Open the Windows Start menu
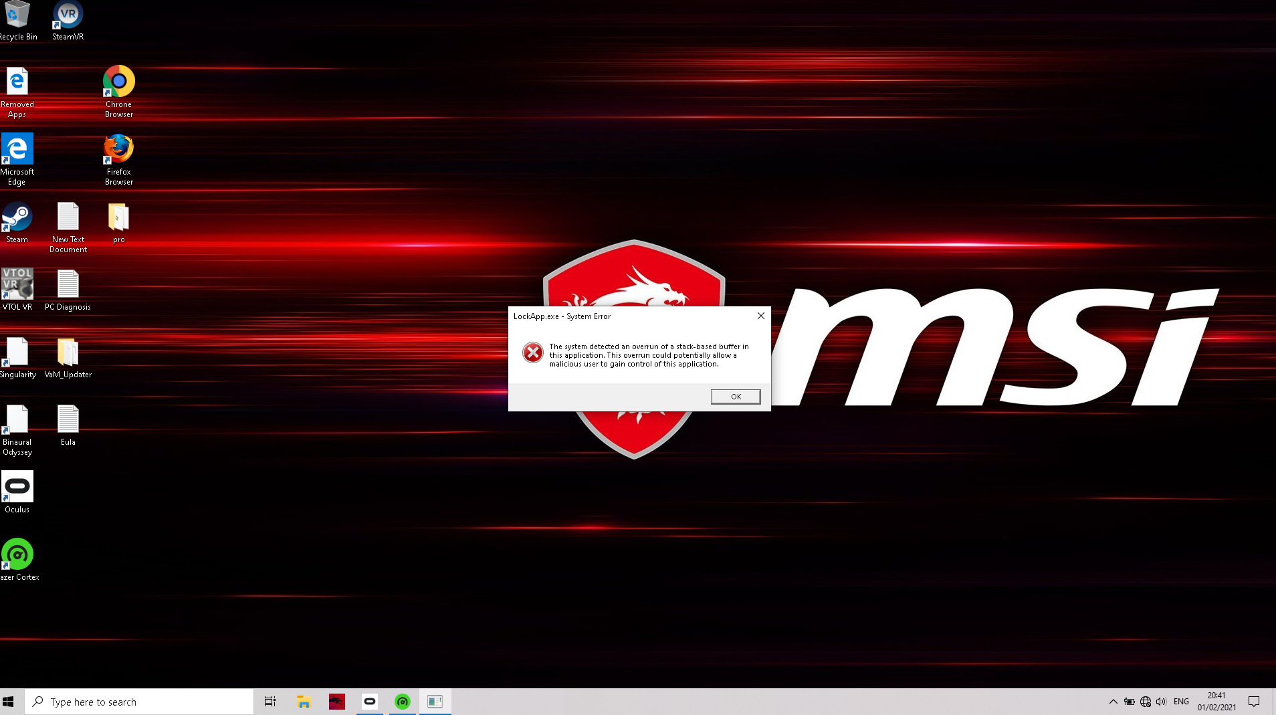 click(9, 702)
